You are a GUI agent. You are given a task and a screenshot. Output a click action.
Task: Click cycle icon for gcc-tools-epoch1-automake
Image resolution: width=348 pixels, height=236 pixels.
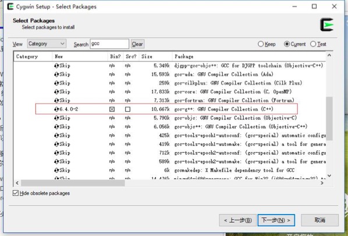point(56,144)
